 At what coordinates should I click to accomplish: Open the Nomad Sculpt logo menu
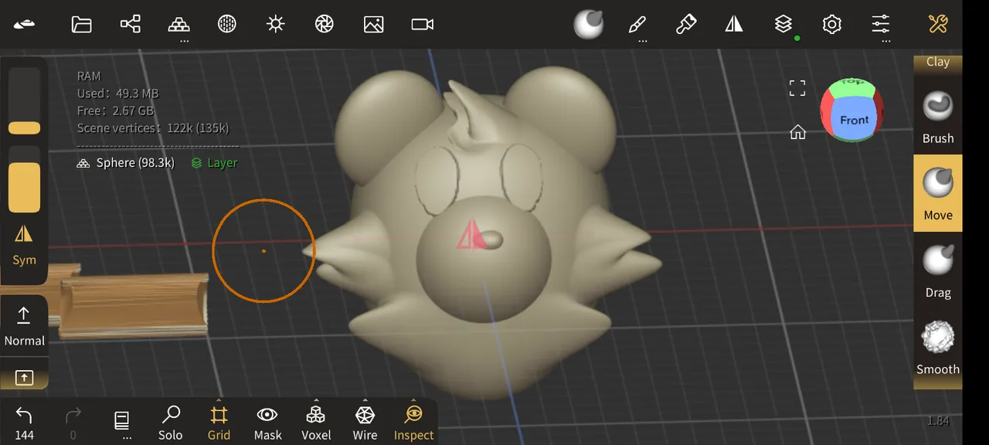[24, 24]
